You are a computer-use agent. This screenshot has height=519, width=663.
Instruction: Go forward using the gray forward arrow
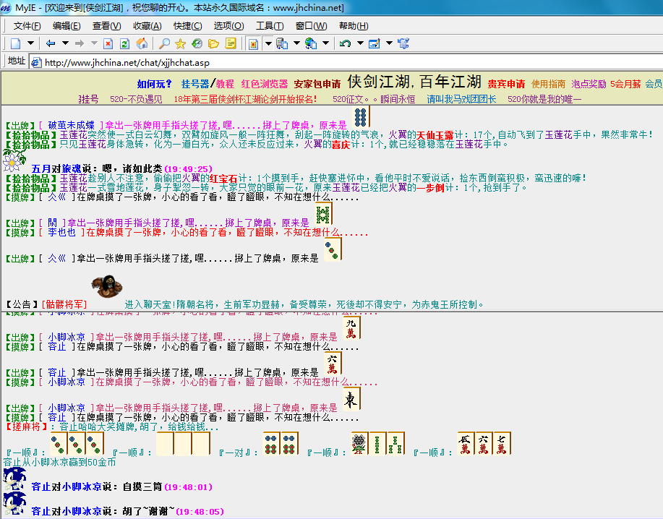[80, 43]
